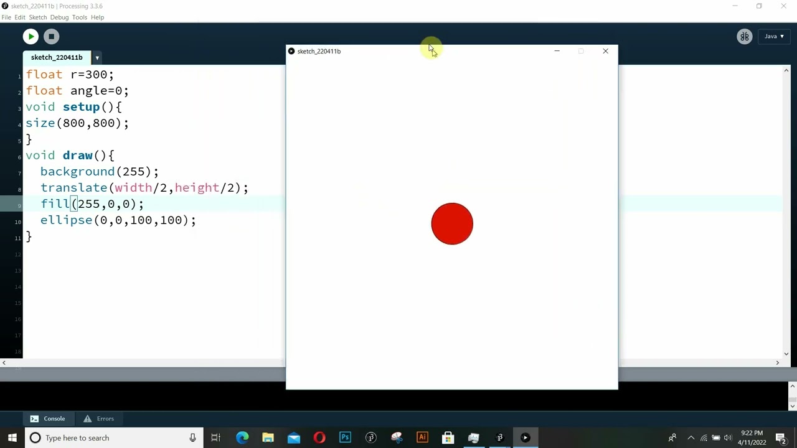Viewport: 797px width, 448px height.
Task: Open the volume control in the tray
Action: (728, 437)
